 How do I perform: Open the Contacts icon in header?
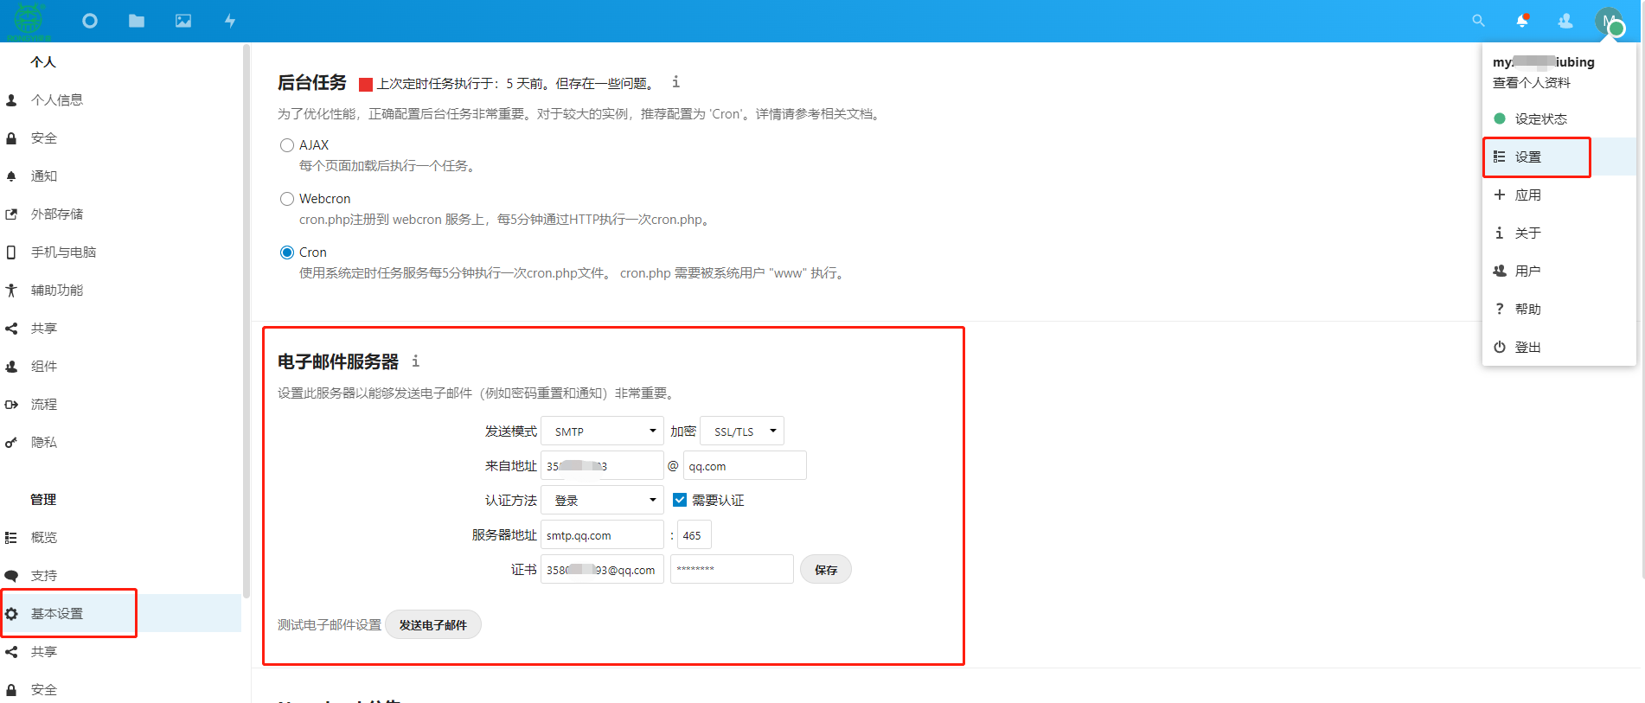click(1565, 21)
